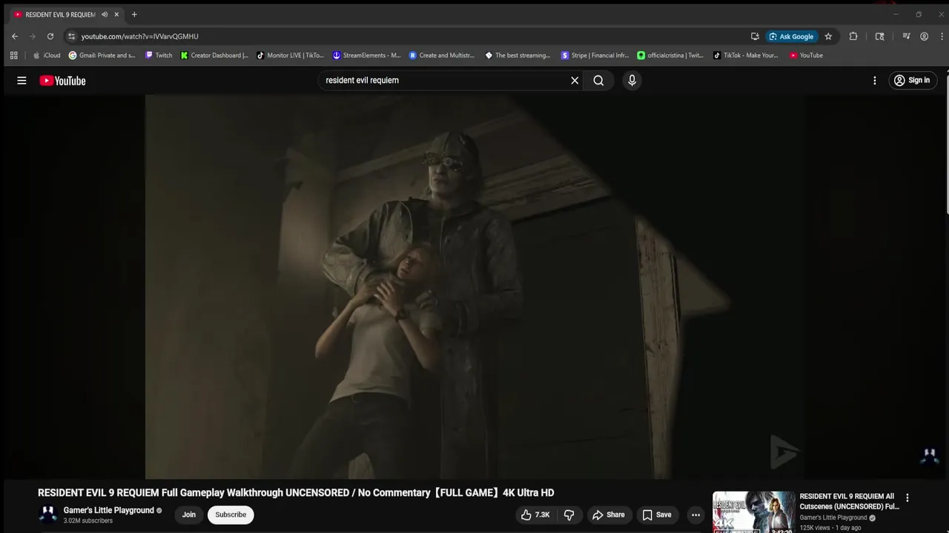Select the RESIDENT EVIL 9 REQUIEM browser tab
This screenshot has height=533, width=949.
pyautogui.click(x=62, y=14)
